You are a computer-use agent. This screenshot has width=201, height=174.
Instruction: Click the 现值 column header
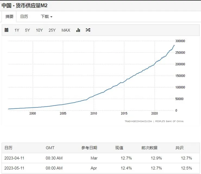point(119,148)
